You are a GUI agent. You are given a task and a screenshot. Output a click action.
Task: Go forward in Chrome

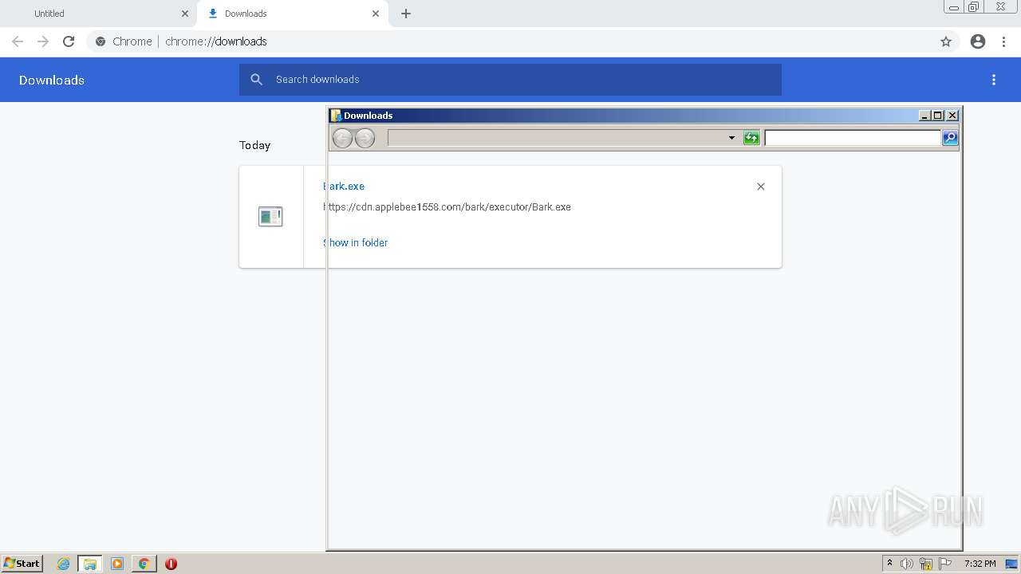click(x=43, y=41)
